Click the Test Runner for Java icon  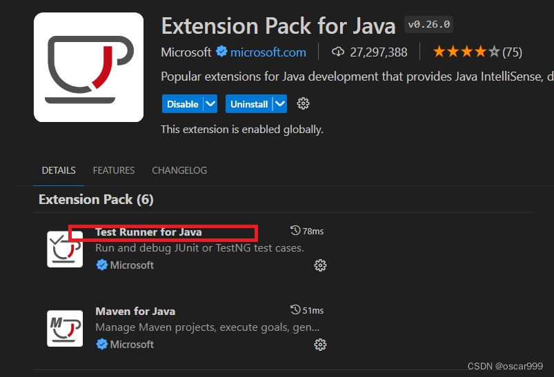[65, 249]
